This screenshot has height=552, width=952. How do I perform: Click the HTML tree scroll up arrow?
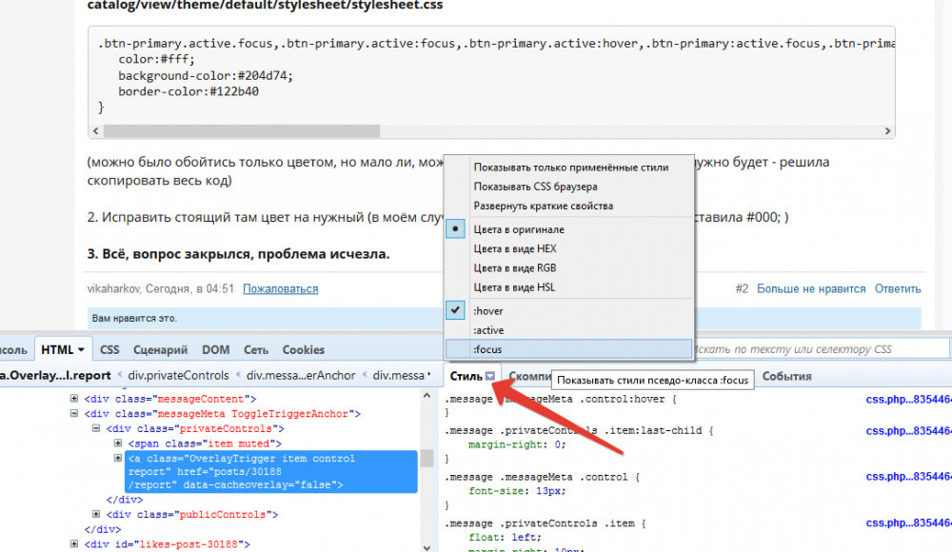(426, 396)
